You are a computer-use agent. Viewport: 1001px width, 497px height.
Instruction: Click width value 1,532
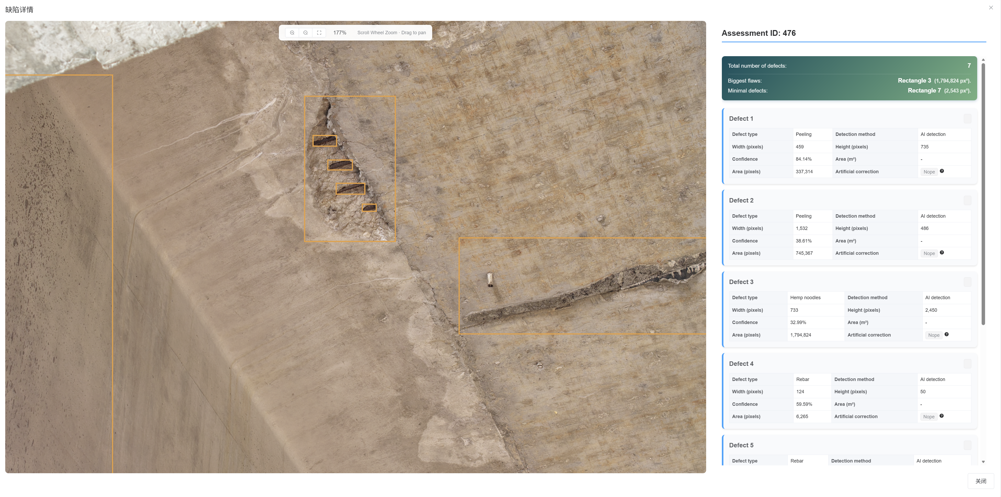(x=802, y=228)
